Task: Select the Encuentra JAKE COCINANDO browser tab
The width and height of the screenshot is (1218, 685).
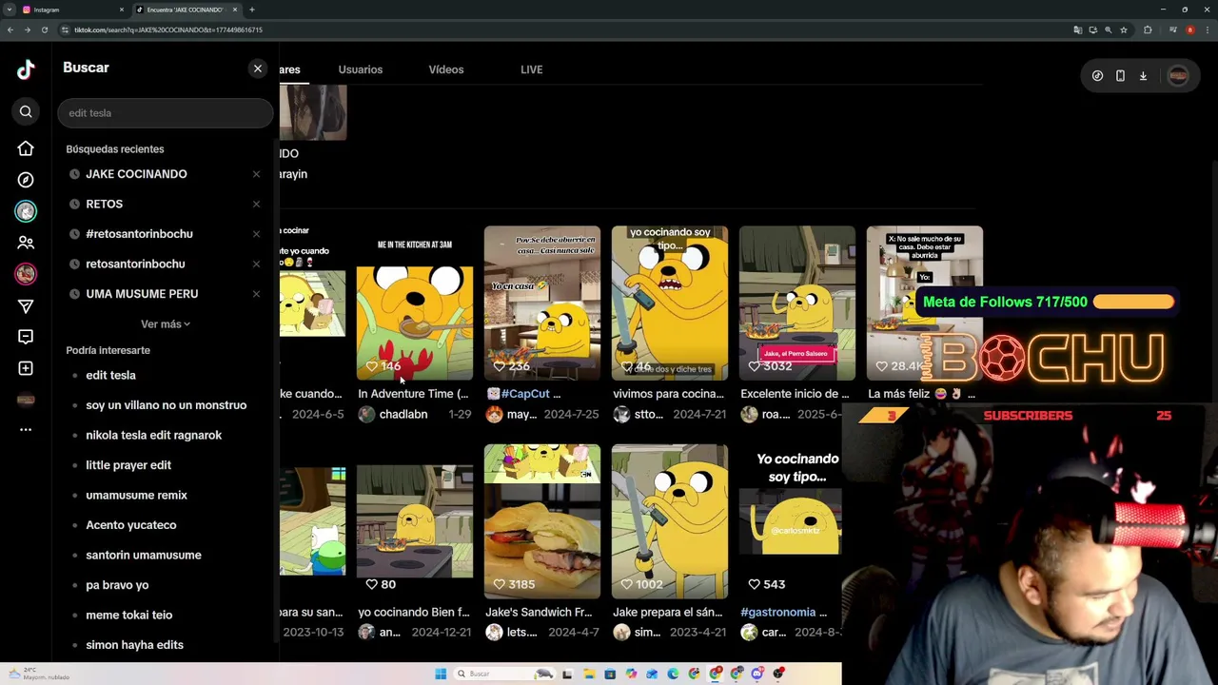Action: click(187, 10)
